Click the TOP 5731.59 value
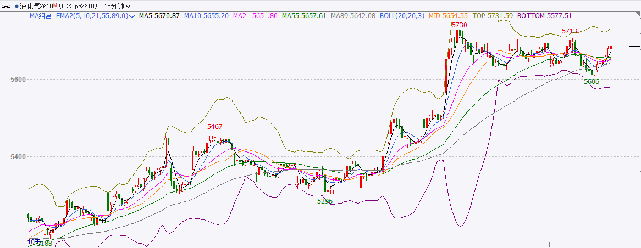The height and width of the screenshot is (248, 641). tap(493, 16)
